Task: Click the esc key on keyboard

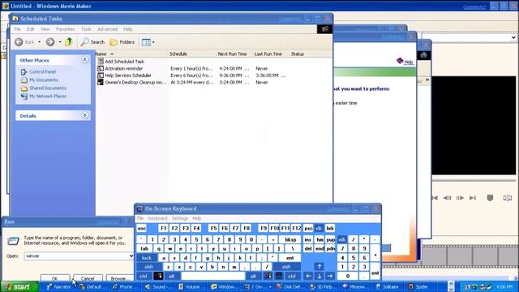Action: pyautogui.click(x=142, y=228)
